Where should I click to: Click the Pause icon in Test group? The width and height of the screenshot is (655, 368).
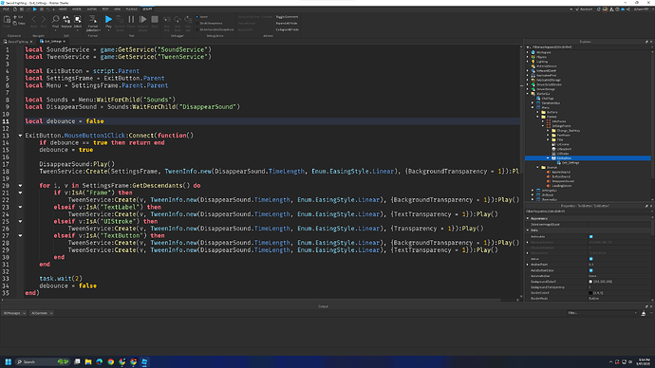coord(131,19)
